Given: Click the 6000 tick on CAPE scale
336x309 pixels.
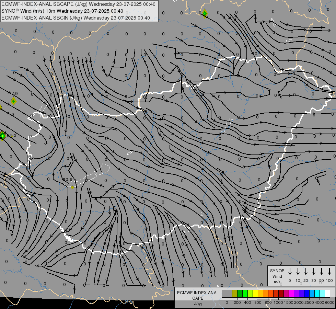Looking at the screenshot, I should [x=330, y=302].
